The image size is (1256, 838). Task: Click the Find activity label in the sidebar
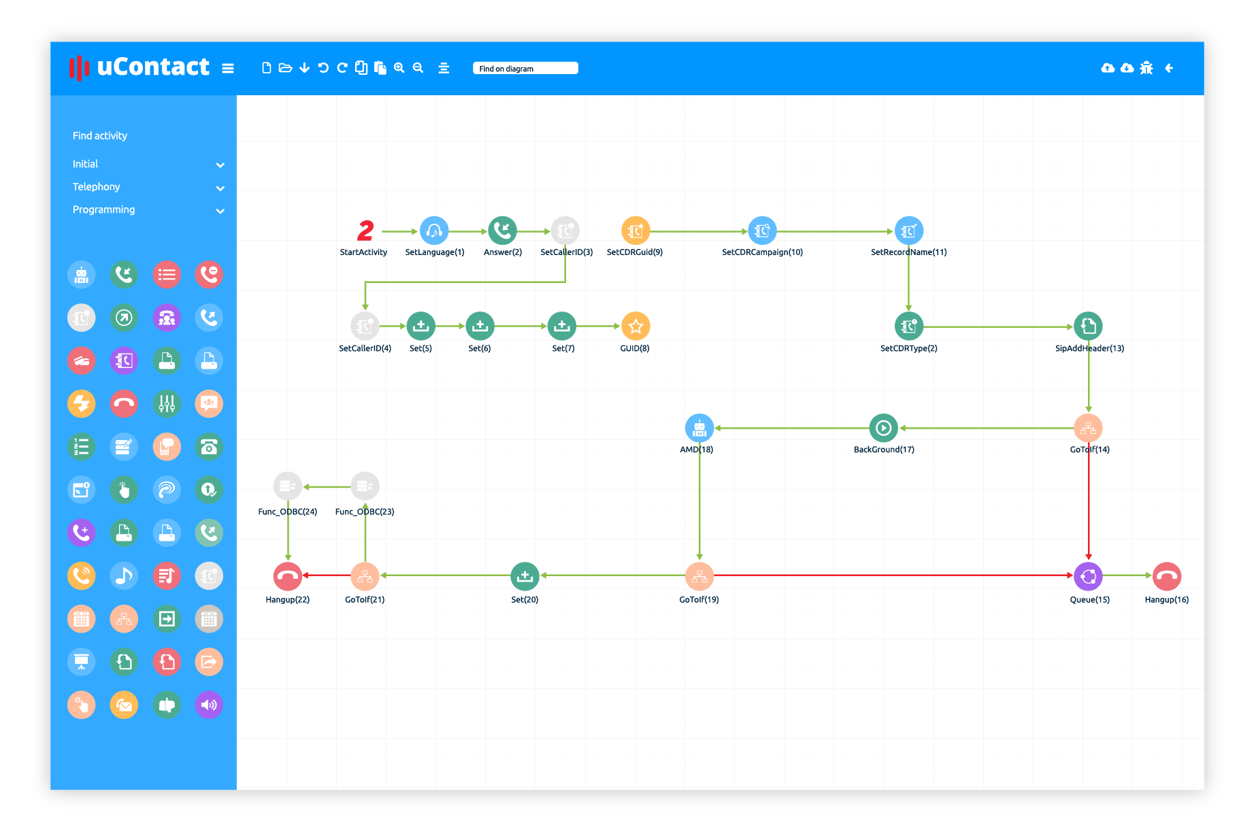pyautogui.click(x=99, y=135)
